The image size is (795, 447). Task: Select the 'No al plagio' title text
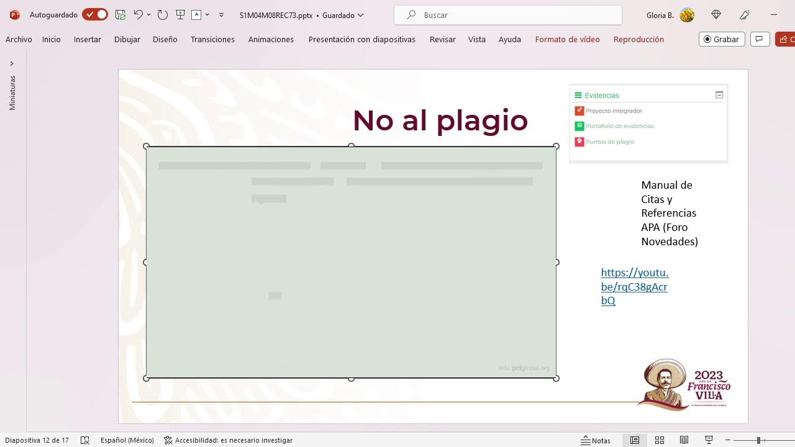pyautogui.click(x=440, y=120)
